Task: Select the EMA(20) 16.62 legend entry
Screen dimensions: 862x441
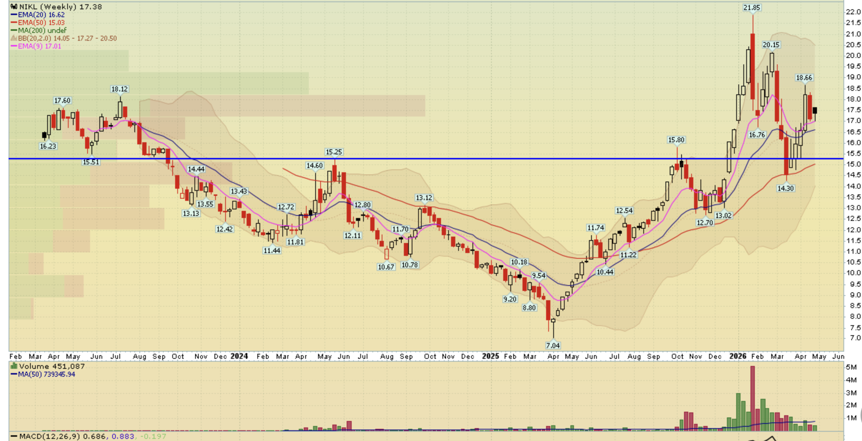Action: 38,15
